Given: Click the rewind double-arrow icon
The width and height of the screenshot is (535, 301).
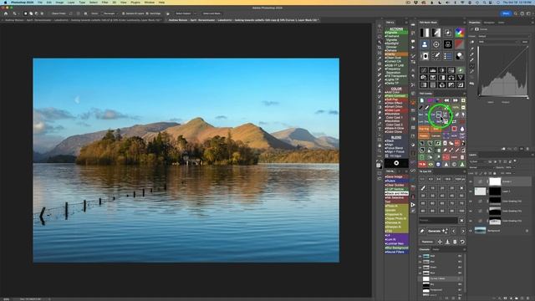Looking at the screenshot, I should pos(446,100).
